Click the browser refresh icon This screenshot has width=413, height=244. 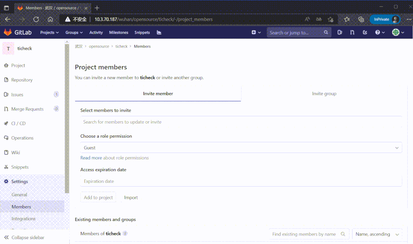[36, 19]
